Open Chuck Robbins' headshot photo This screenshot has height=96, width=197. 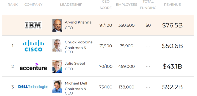(x=57, y=45)
